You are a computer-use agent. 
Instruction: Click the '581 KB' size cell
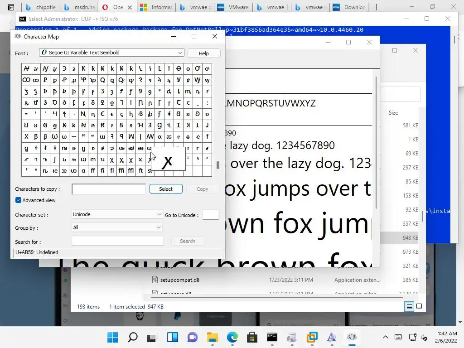pyautogui.click(x=411, y=126)
